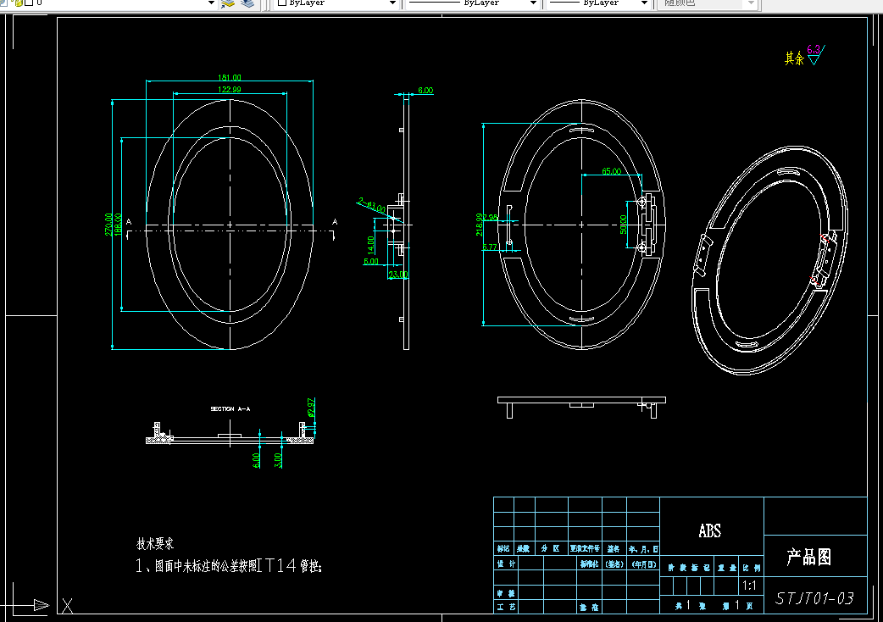The height and width of the screenshot is (622, 883).
Task: Click the layer states stack icon
Action: tap(247, 3)
